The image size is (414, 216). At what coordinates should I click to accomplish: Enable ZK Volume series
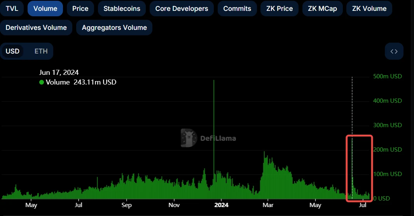coord(369,9)
